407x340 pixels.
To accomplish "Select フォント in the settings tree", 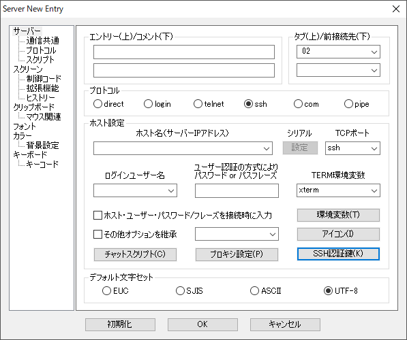I will tap(25, 126).
